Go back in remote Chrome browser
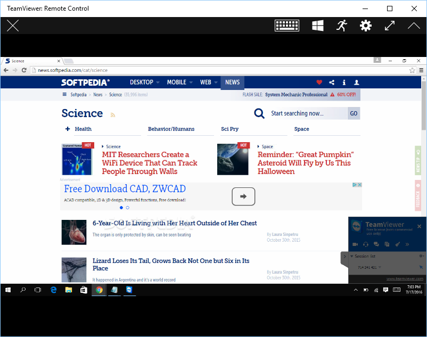The height and width of the screenshot is (337, 427). (6, 70)
